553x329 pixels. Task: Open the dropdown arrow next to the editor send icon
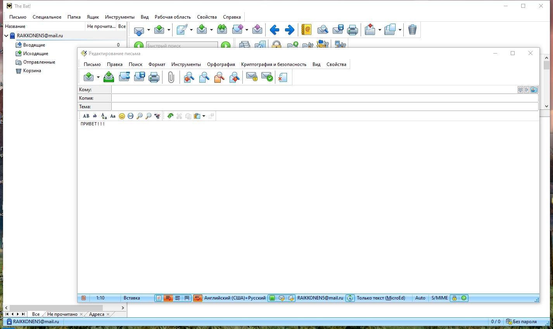[98, 77]
